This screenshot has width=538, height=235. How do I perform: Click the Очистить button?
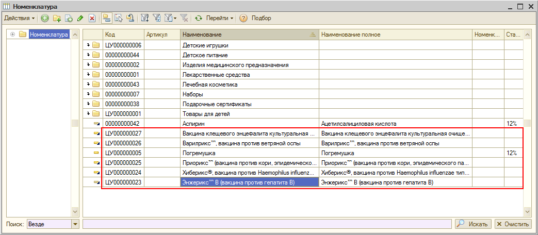513,224
